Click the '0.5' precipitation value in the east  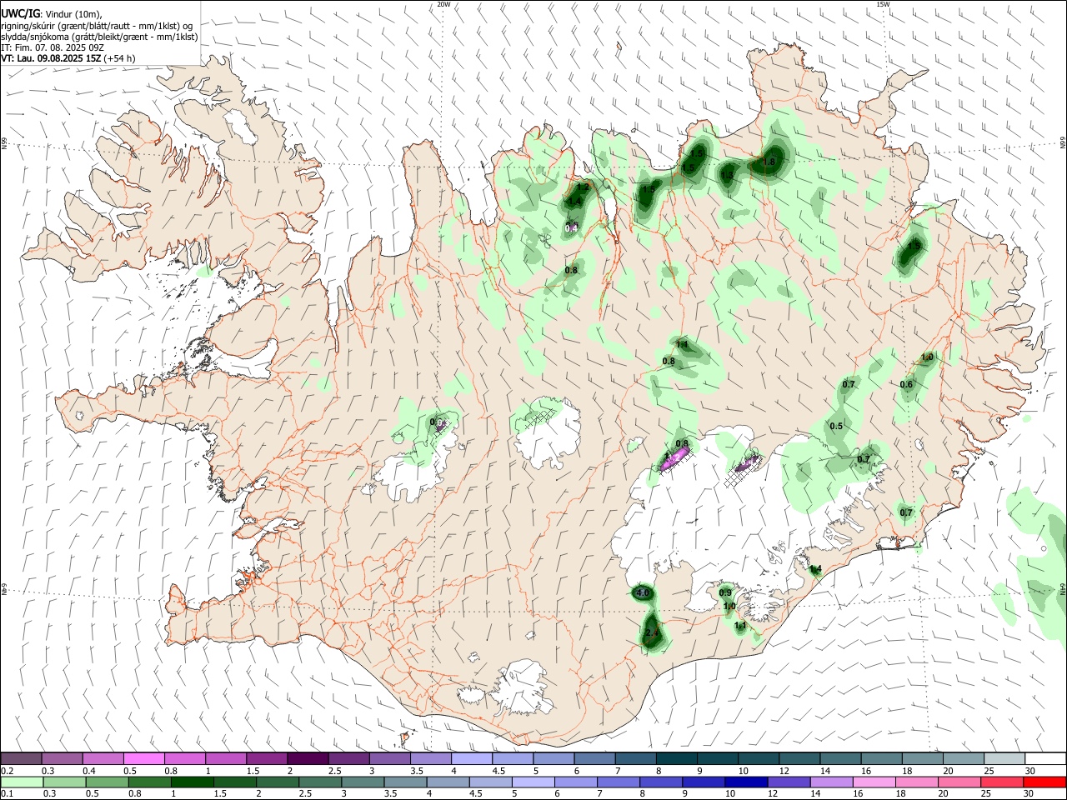point(836,426)
